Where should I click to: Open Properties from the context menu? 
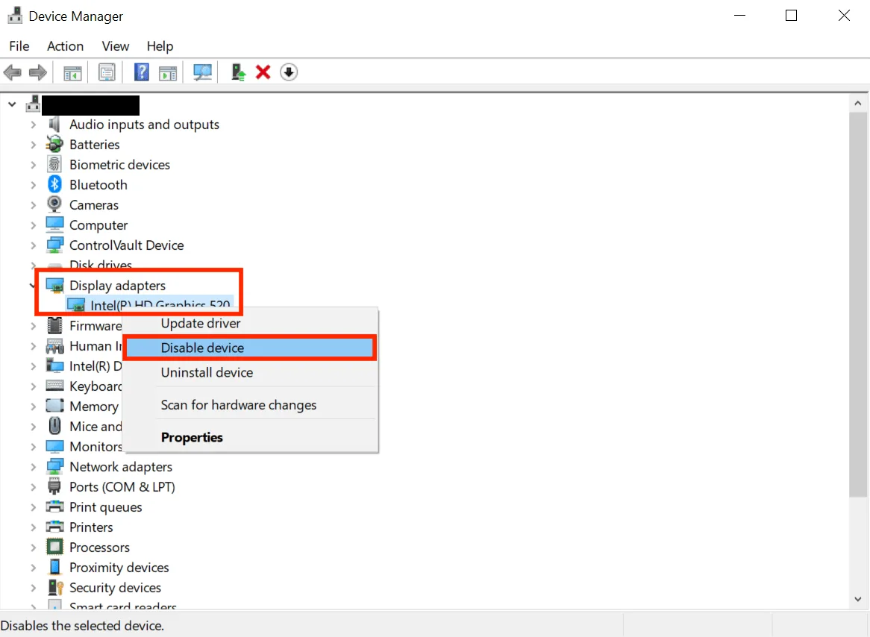tap(250, 437)
